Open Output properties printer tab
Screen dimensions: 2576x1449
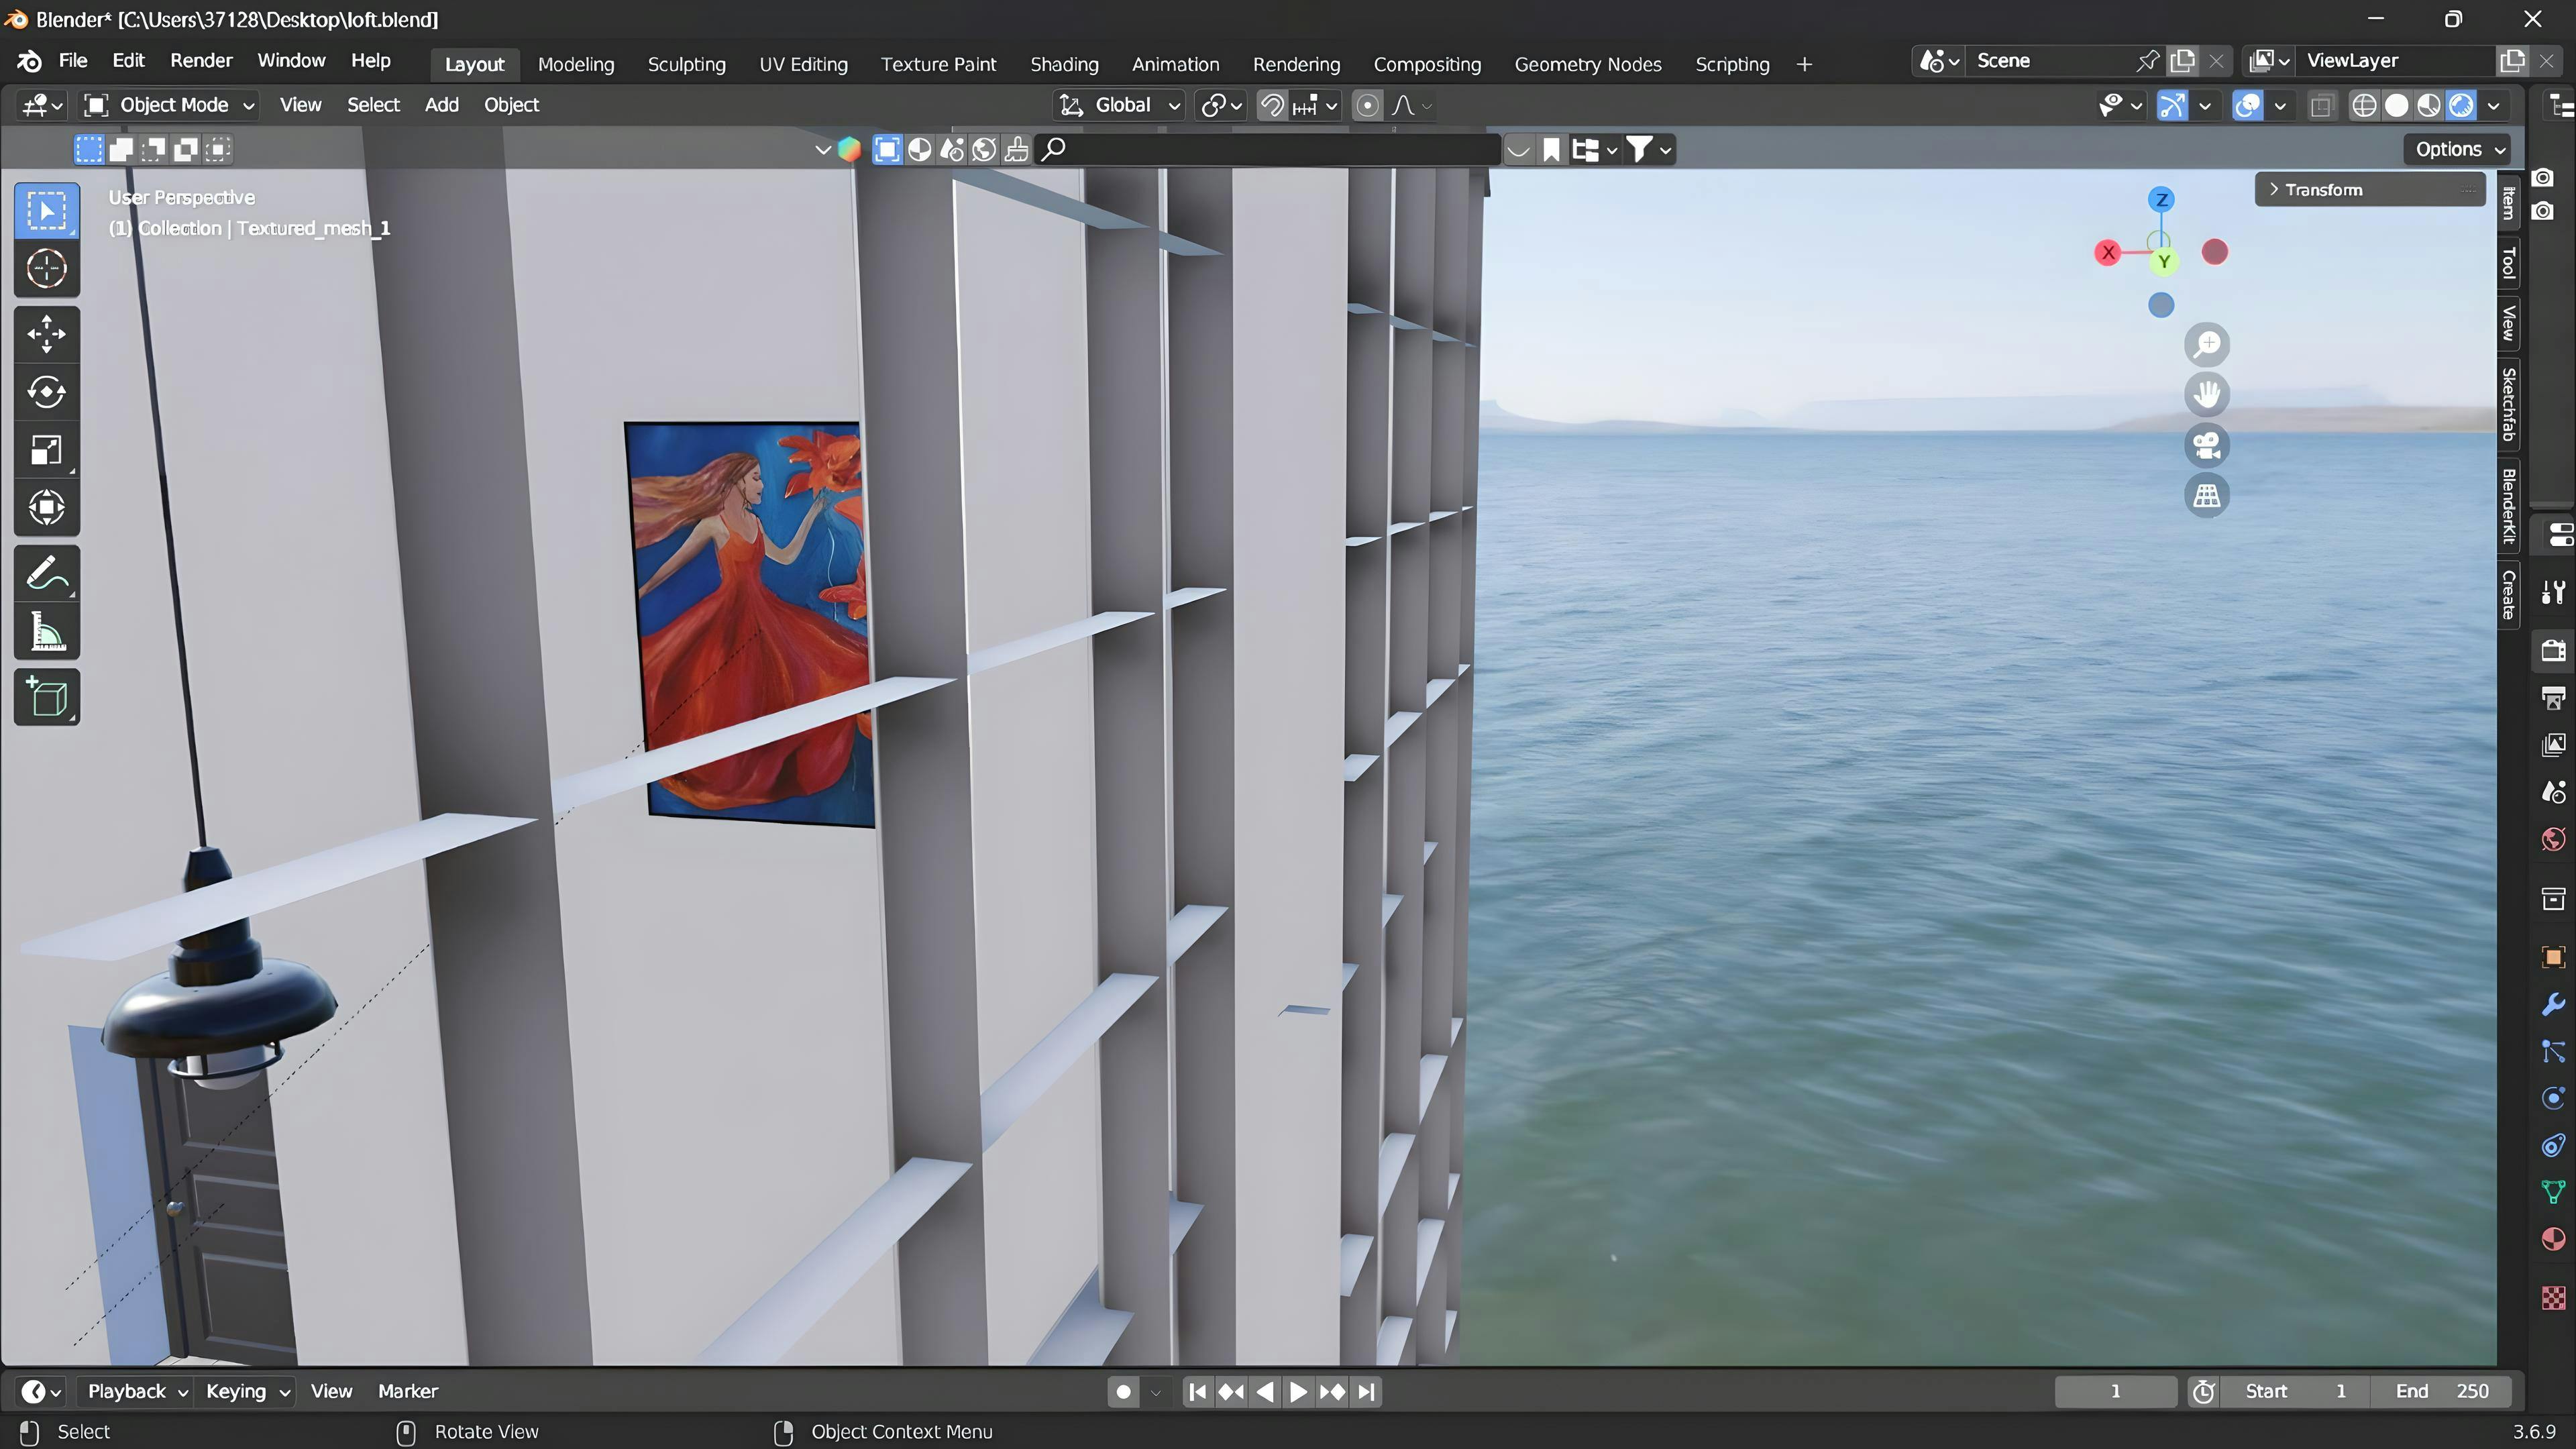[x=2553, y=698]
